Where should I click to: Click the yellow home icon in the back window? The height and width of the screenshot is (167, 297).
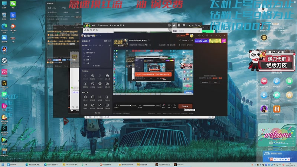[87, 25]
